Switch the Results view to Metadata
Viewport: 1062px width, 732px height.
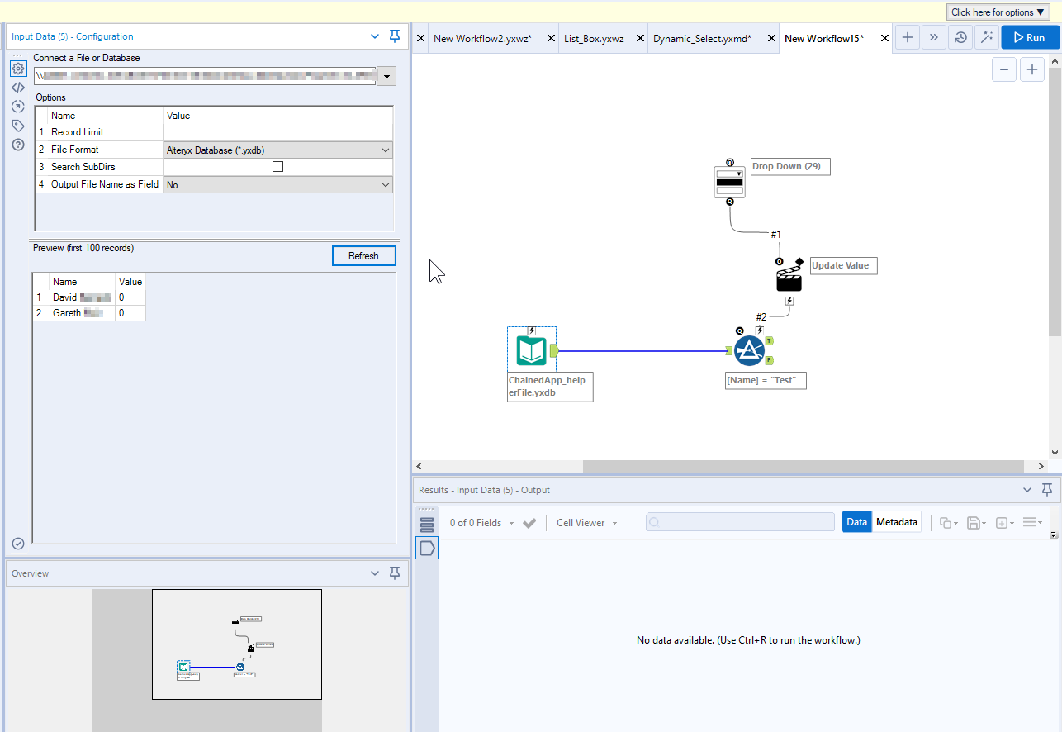coord(896,521)
